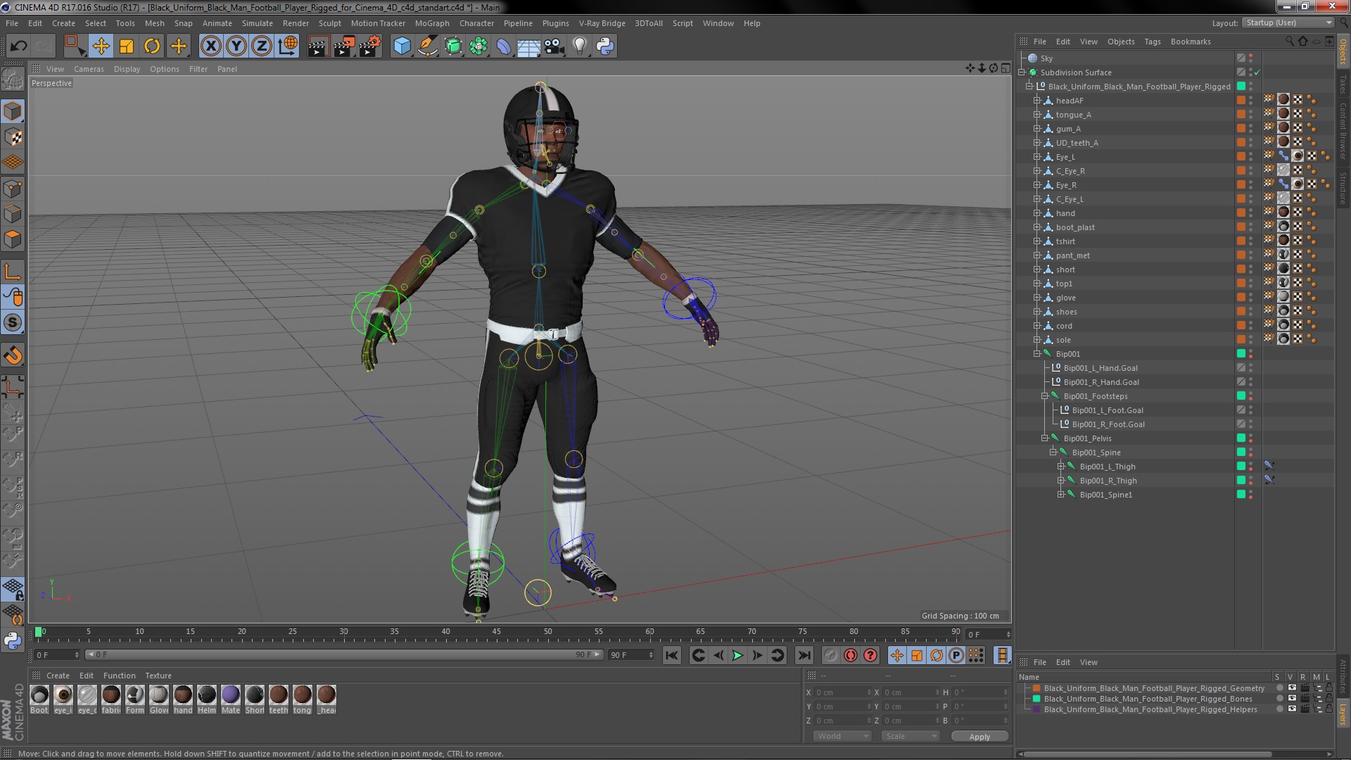Image resolution: width=1351 pixels, height=760 pixels.
Task: Select the Scale tool
Action: [127, 46]
